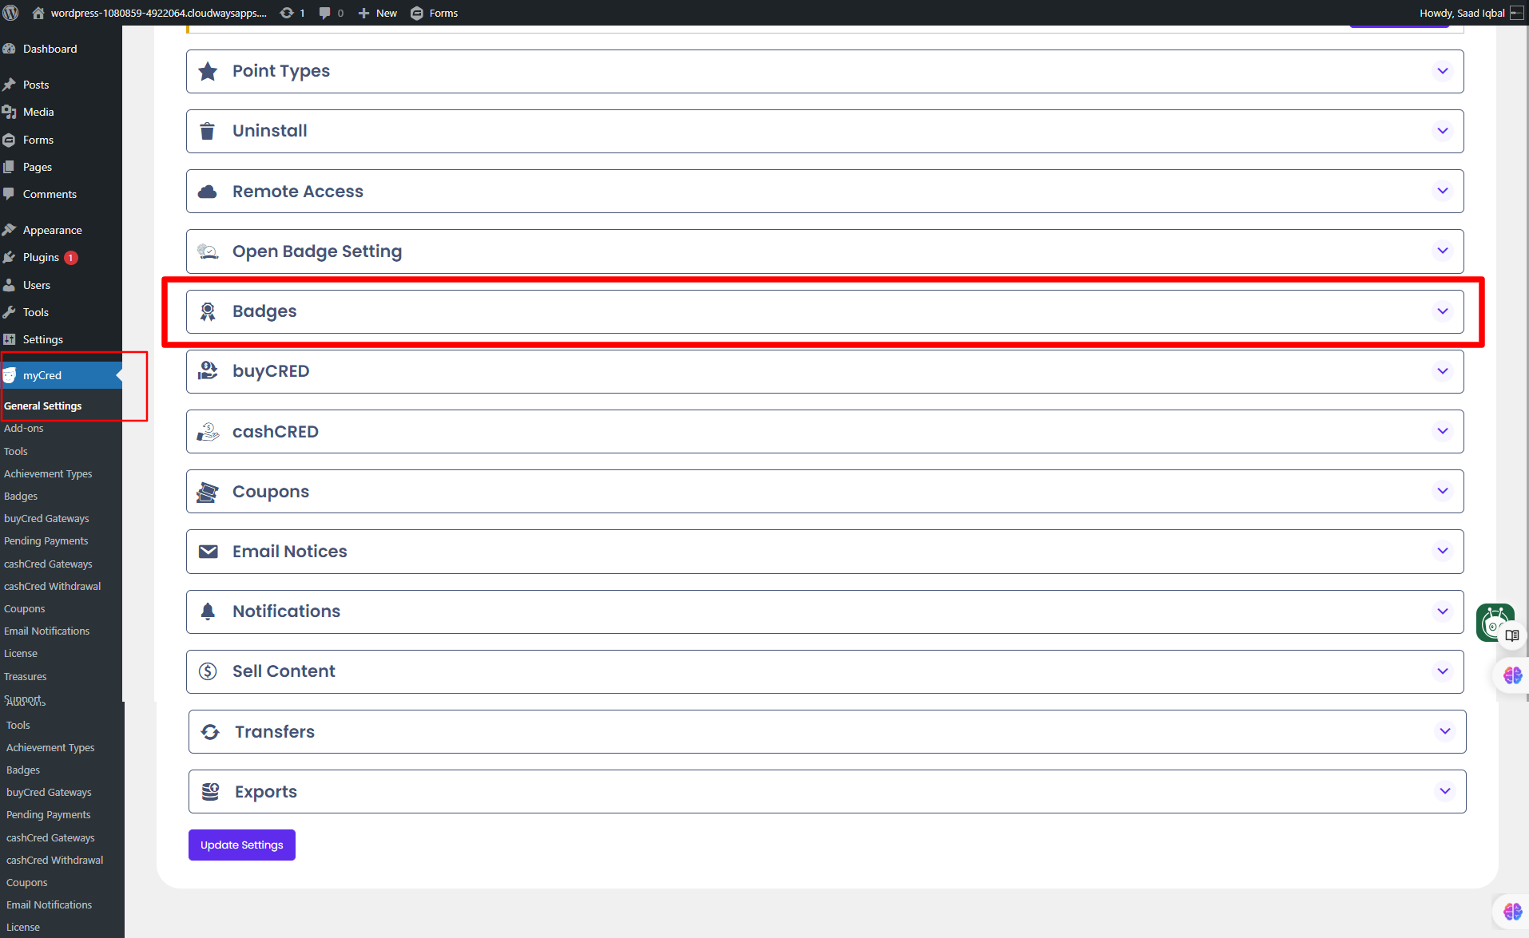Open the green floating assistant widget
This screenshot has height=938, width=1529.
pyautogui.click(x=1493, y=622)
